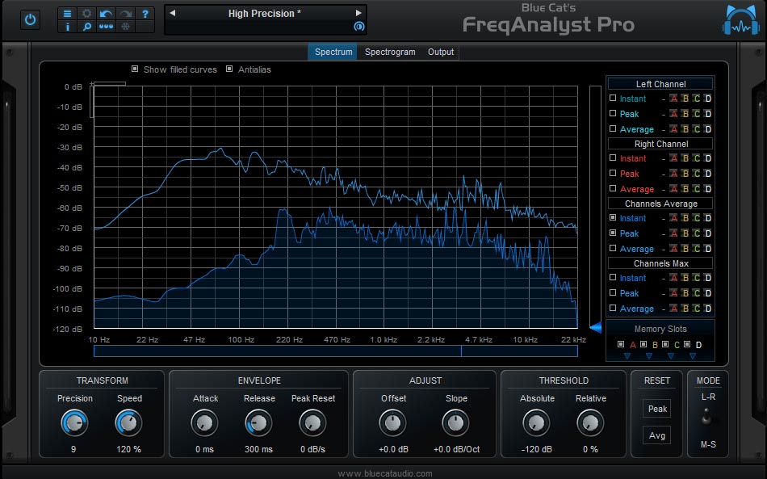The image size is (767, 479).
Task: Adjust the Precision knob in Transform section
Action: coord(73,422)
